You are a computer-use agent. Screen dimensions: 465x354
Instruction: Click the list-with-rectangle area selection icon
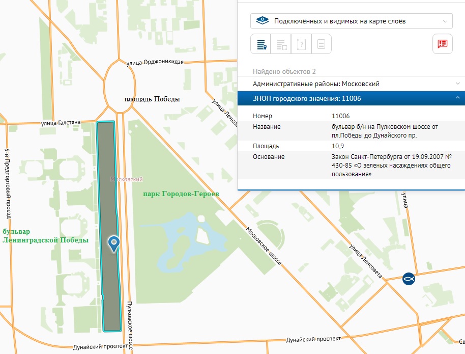[x=281, y=44]
